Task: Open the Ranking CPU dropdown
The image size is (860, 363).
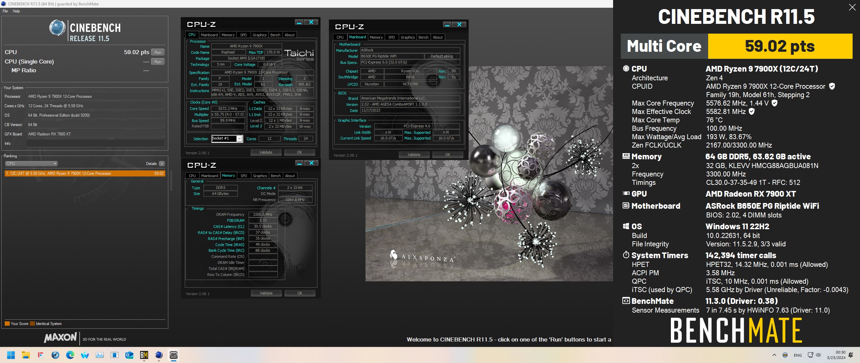Action: [32, 164]
